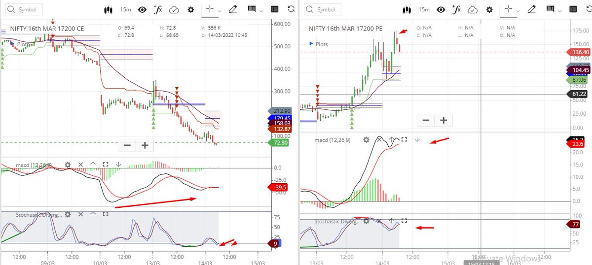Select pencil drawing tool in right chart
The width and height of the screenshot is (592, 265).
click(x=532, y=9)
